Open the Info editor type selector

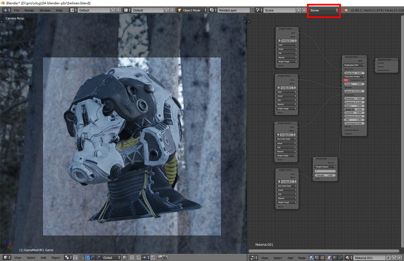[x=6, y=10]
